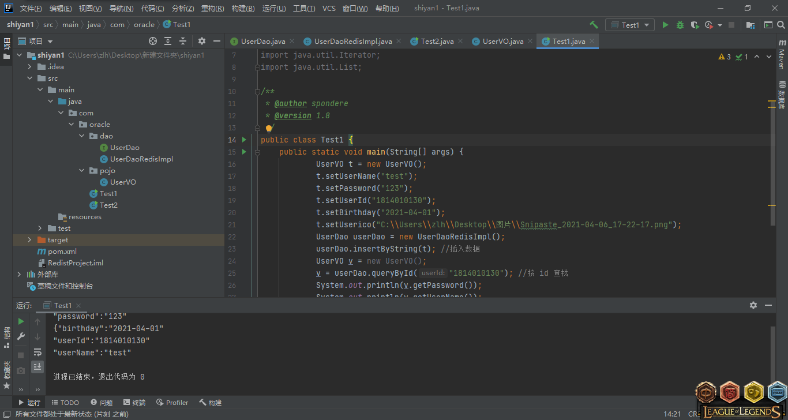Toggle scroll to end in run console

37,366
